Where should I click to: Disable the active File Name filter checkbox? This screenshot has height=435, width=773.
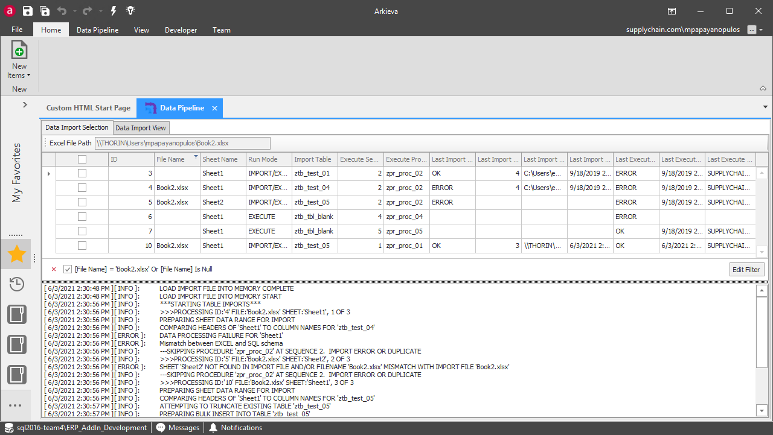pos(68,269)
